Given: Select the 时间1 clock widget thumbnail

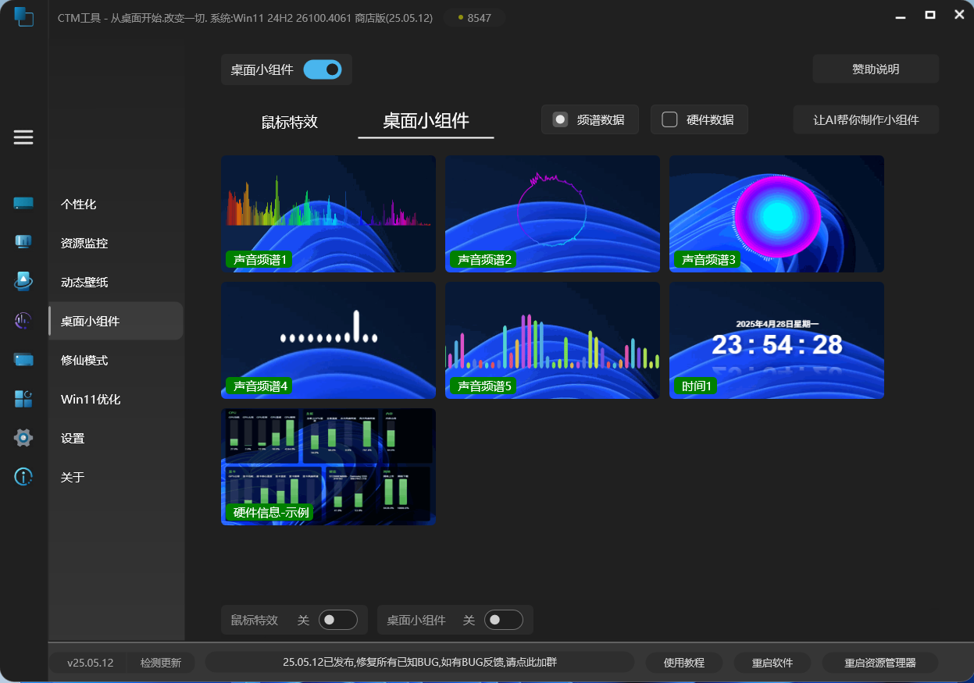Looking at the screenshot, I should coord(776,340).
